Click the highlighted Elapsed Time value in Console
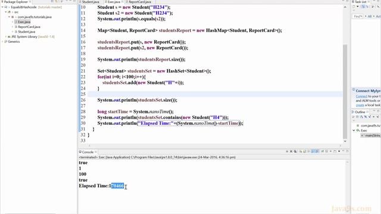Screen dimensions: 381x214 117,186
